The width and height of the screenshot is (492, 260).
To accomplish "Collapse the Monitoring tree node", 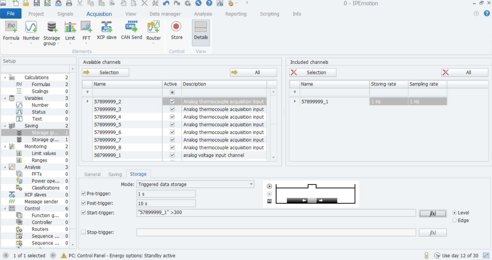I will 5,146.
